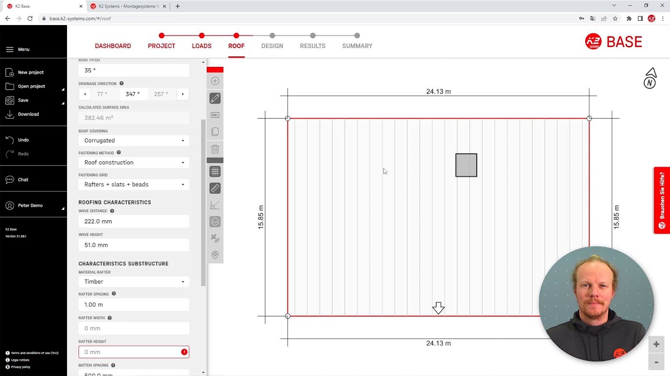Click Save in the left menu
670x376 pixels.
[23, 100]
